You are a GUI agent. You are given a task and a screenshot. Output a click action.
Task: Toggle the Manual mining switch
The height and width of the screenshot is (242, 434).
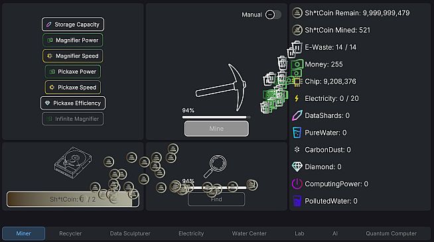[x=273, y=15]
